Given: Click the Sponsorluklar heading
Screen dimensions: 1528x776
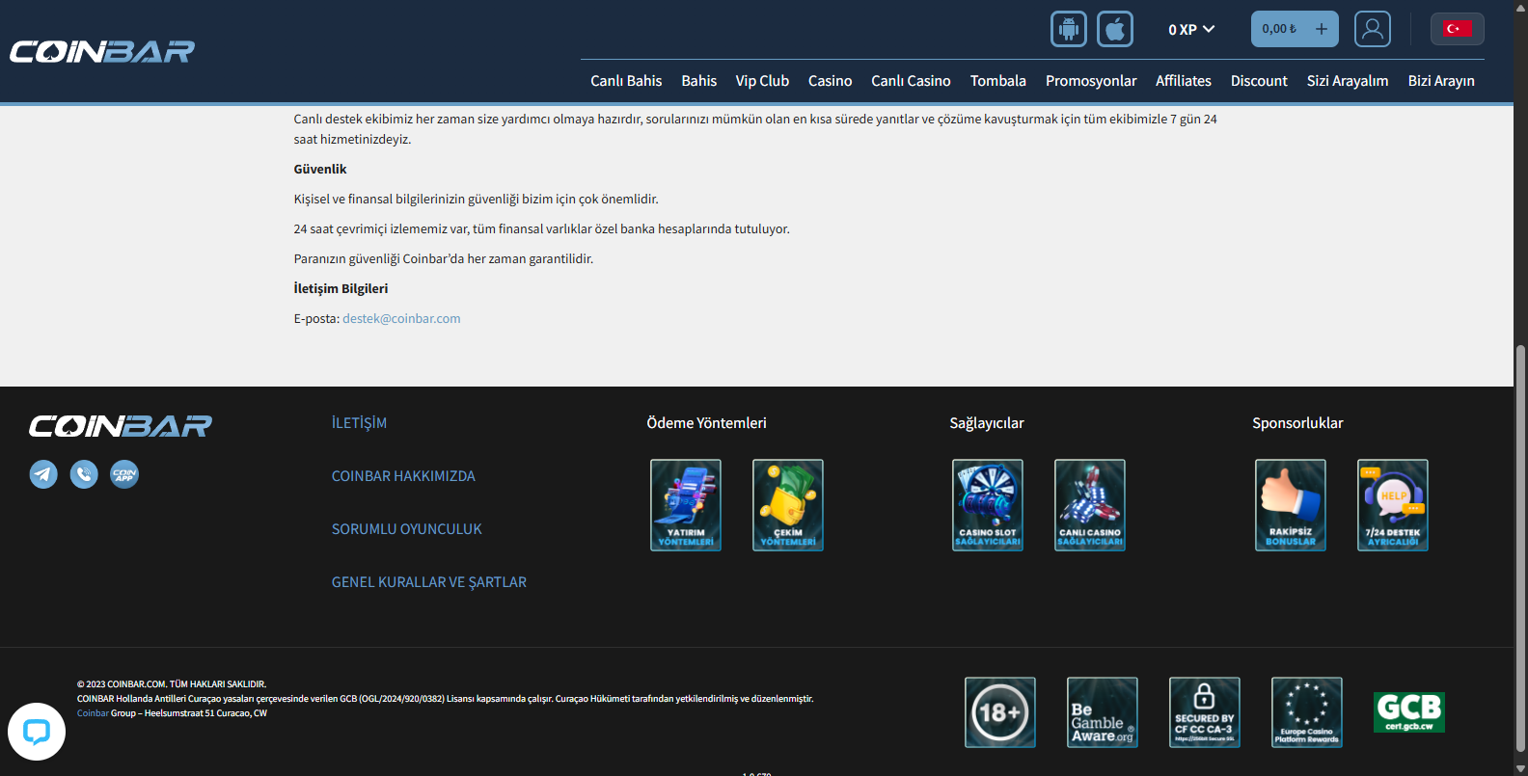Looking at the screenshot, I should click(1297, 423).
